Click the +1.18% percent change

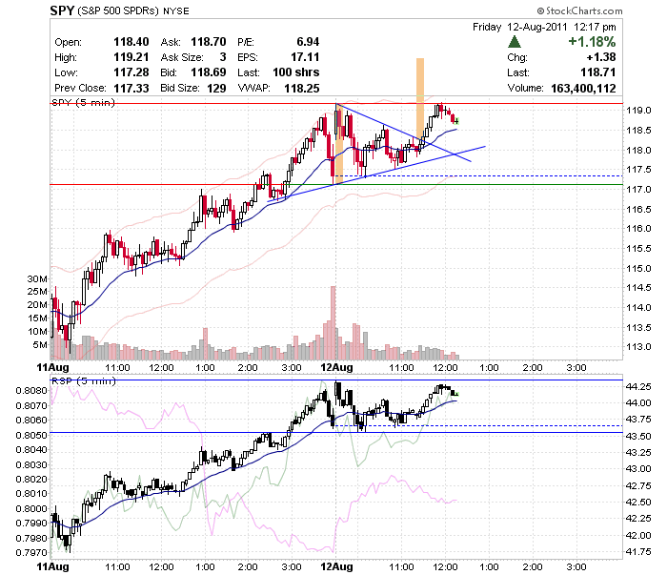tap(592, 42)
